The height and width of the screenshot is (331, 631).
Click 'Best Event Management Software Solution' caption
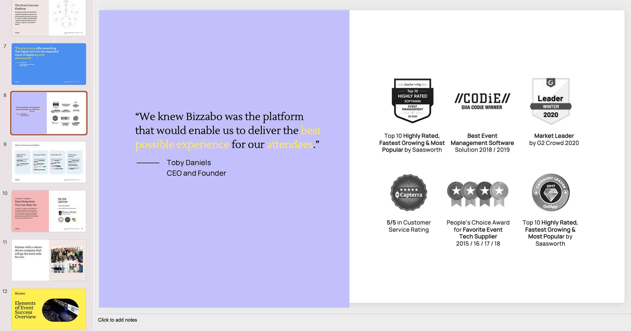coord(482,143)
